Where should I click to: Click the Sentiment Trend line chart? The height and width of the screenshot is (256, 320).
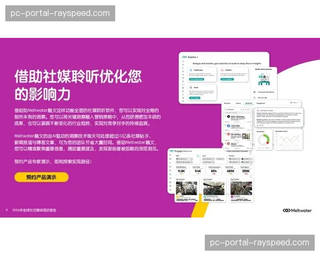289,140
